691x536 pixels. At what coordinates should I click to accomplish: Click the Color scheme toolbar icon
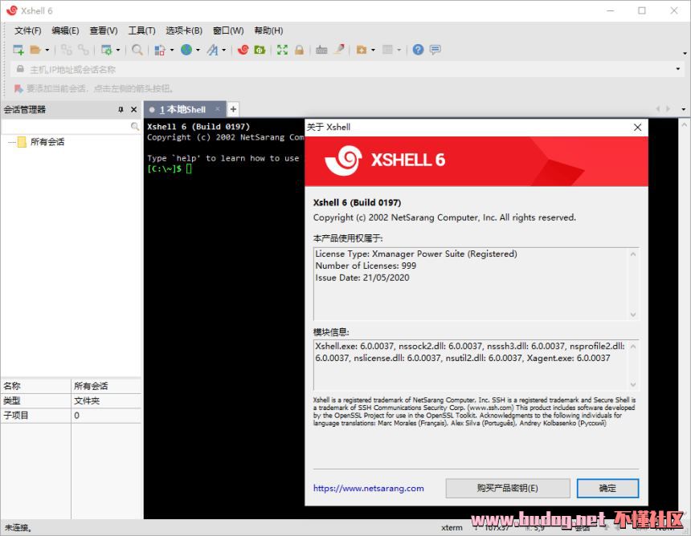pyautogui.click(x=160, y=50)
